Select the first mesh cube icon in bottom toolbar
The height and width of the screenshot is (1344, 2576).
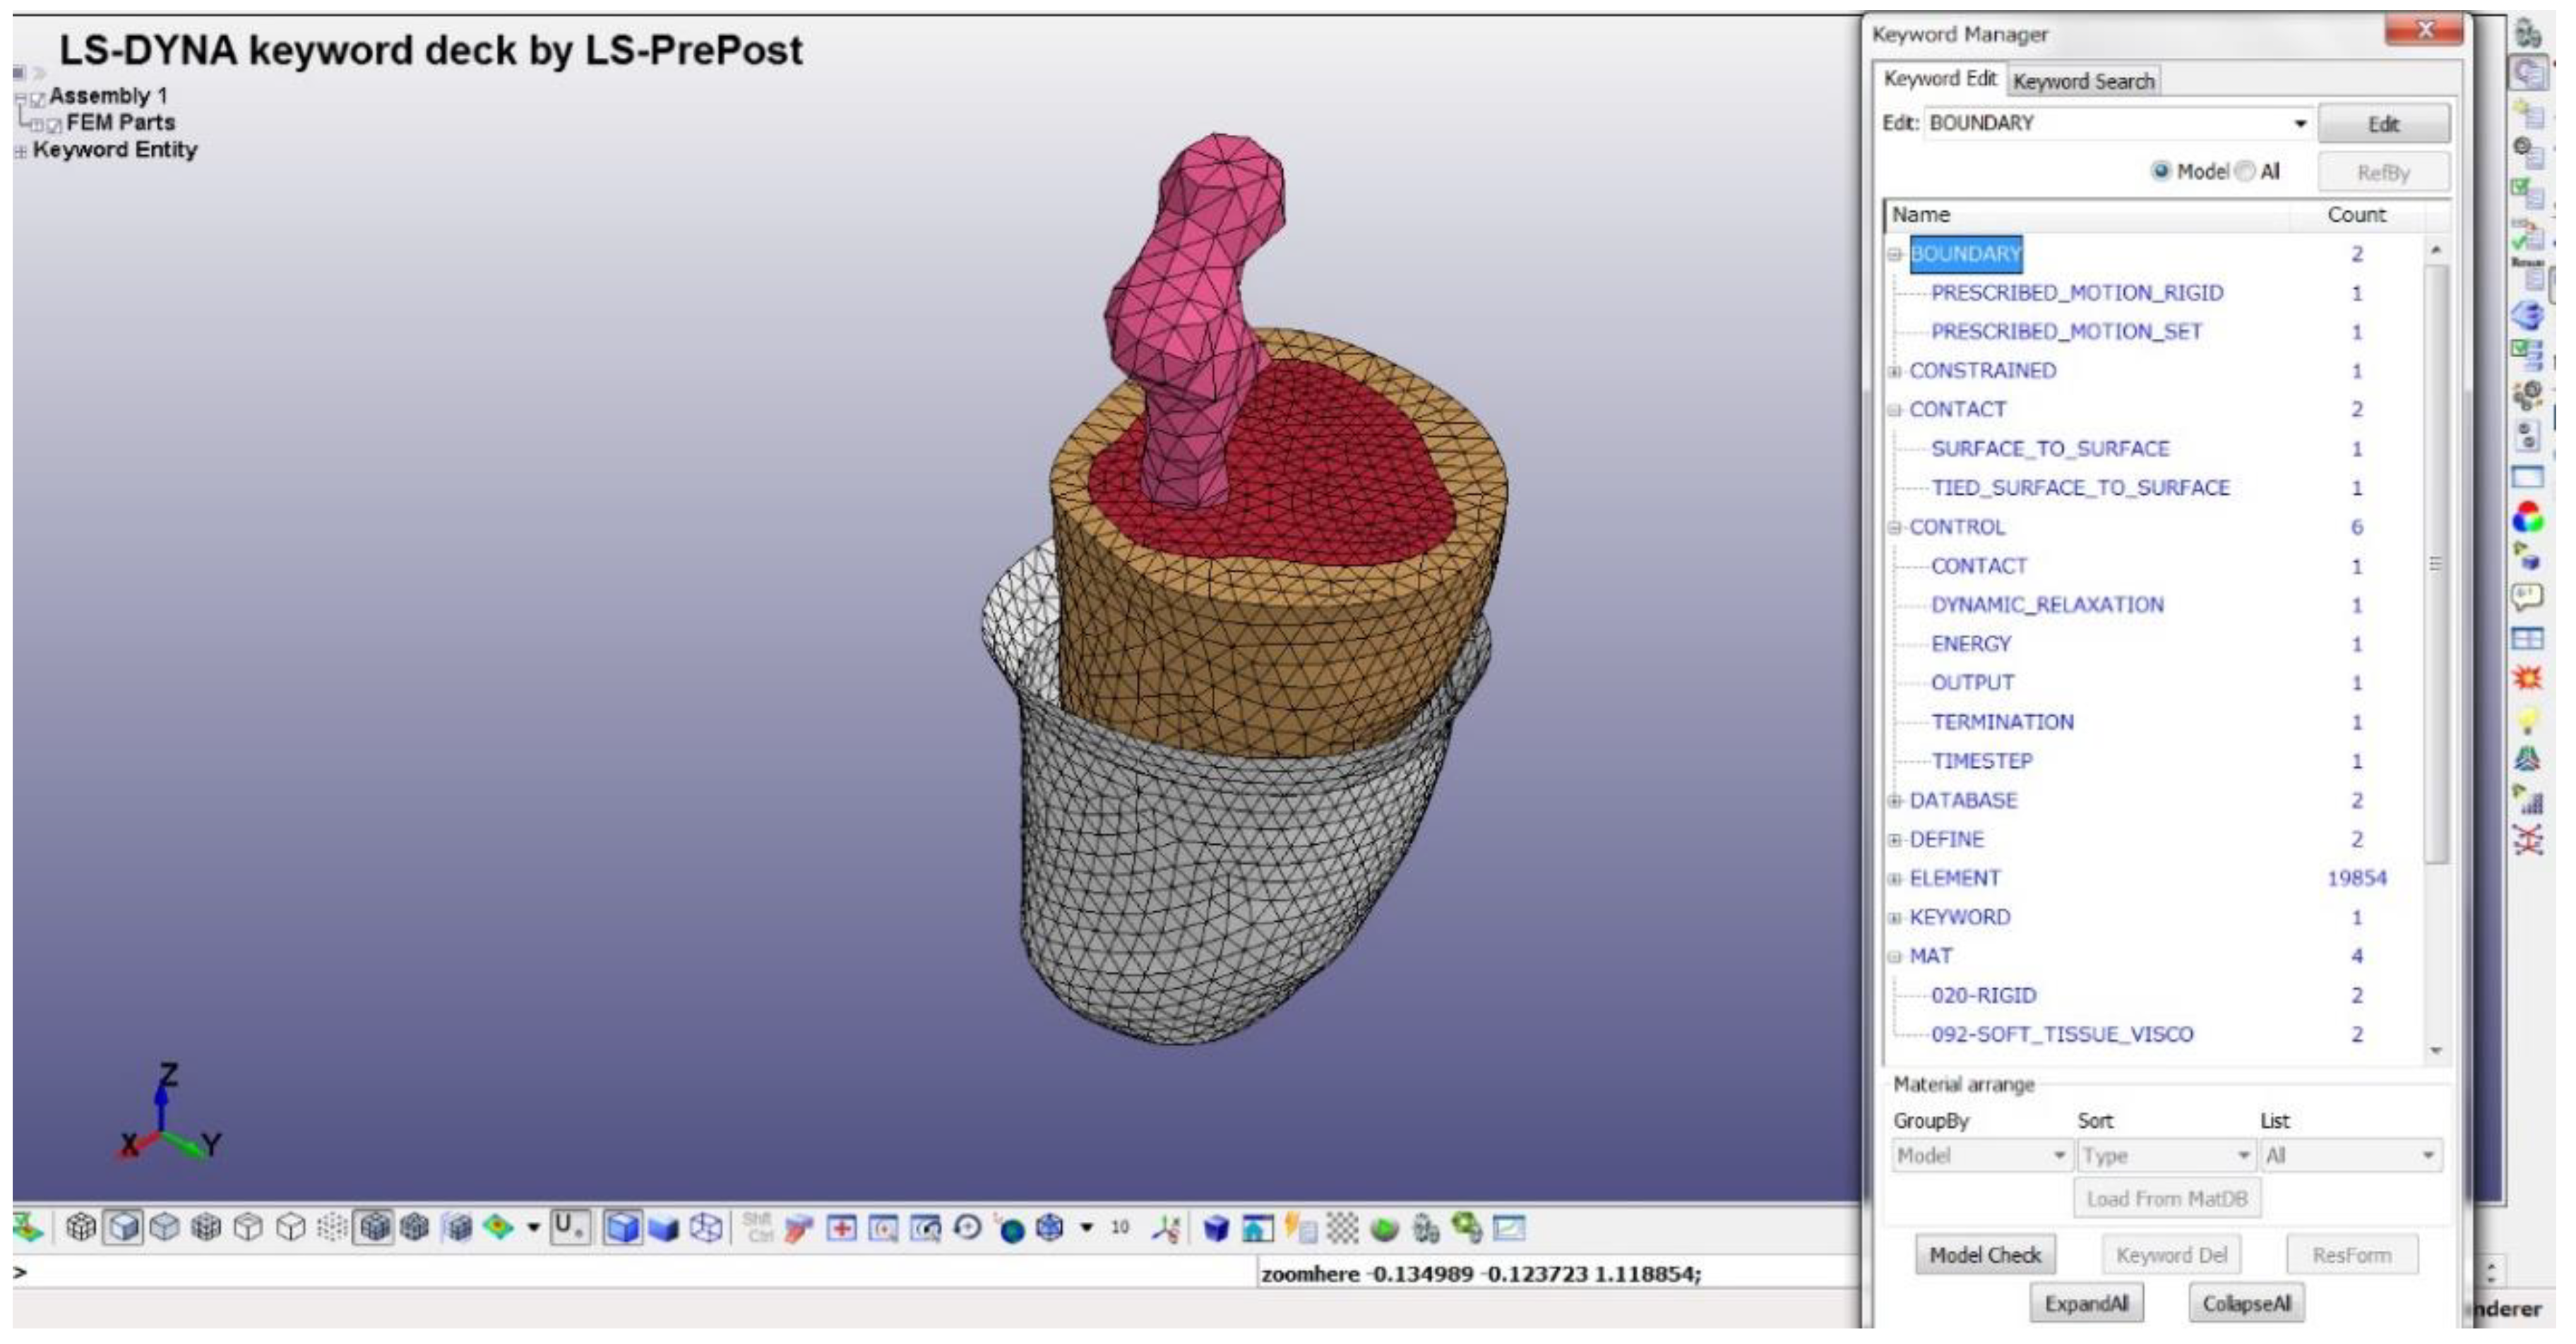[81, 1227]
